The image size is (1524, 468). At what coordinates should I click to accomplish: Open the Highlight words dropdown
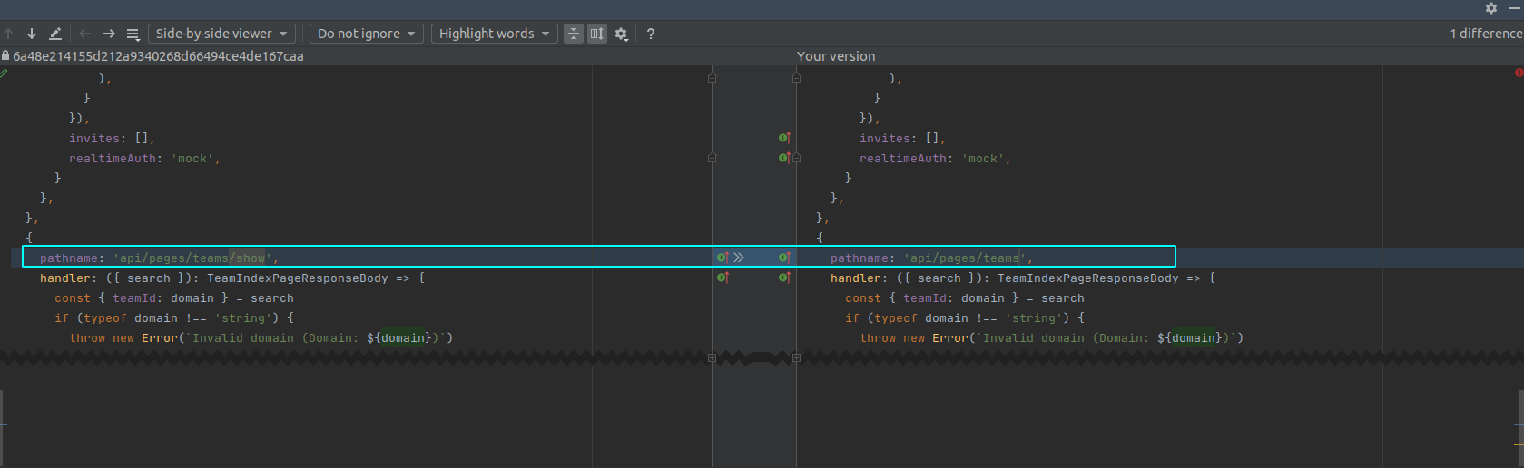[x=495, y=34]
